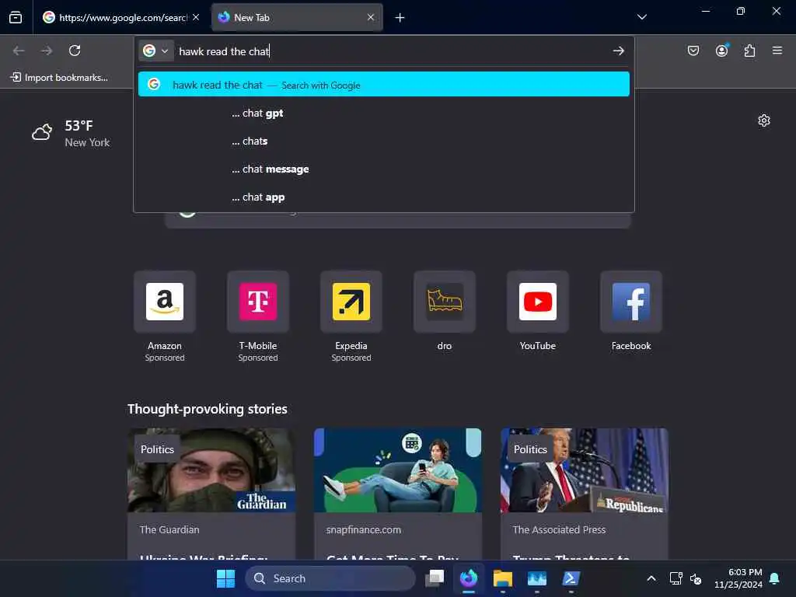Open the Facebook shortcut tile
The image size is (796, 597).
pyautogui.click(x=631, y=311)
